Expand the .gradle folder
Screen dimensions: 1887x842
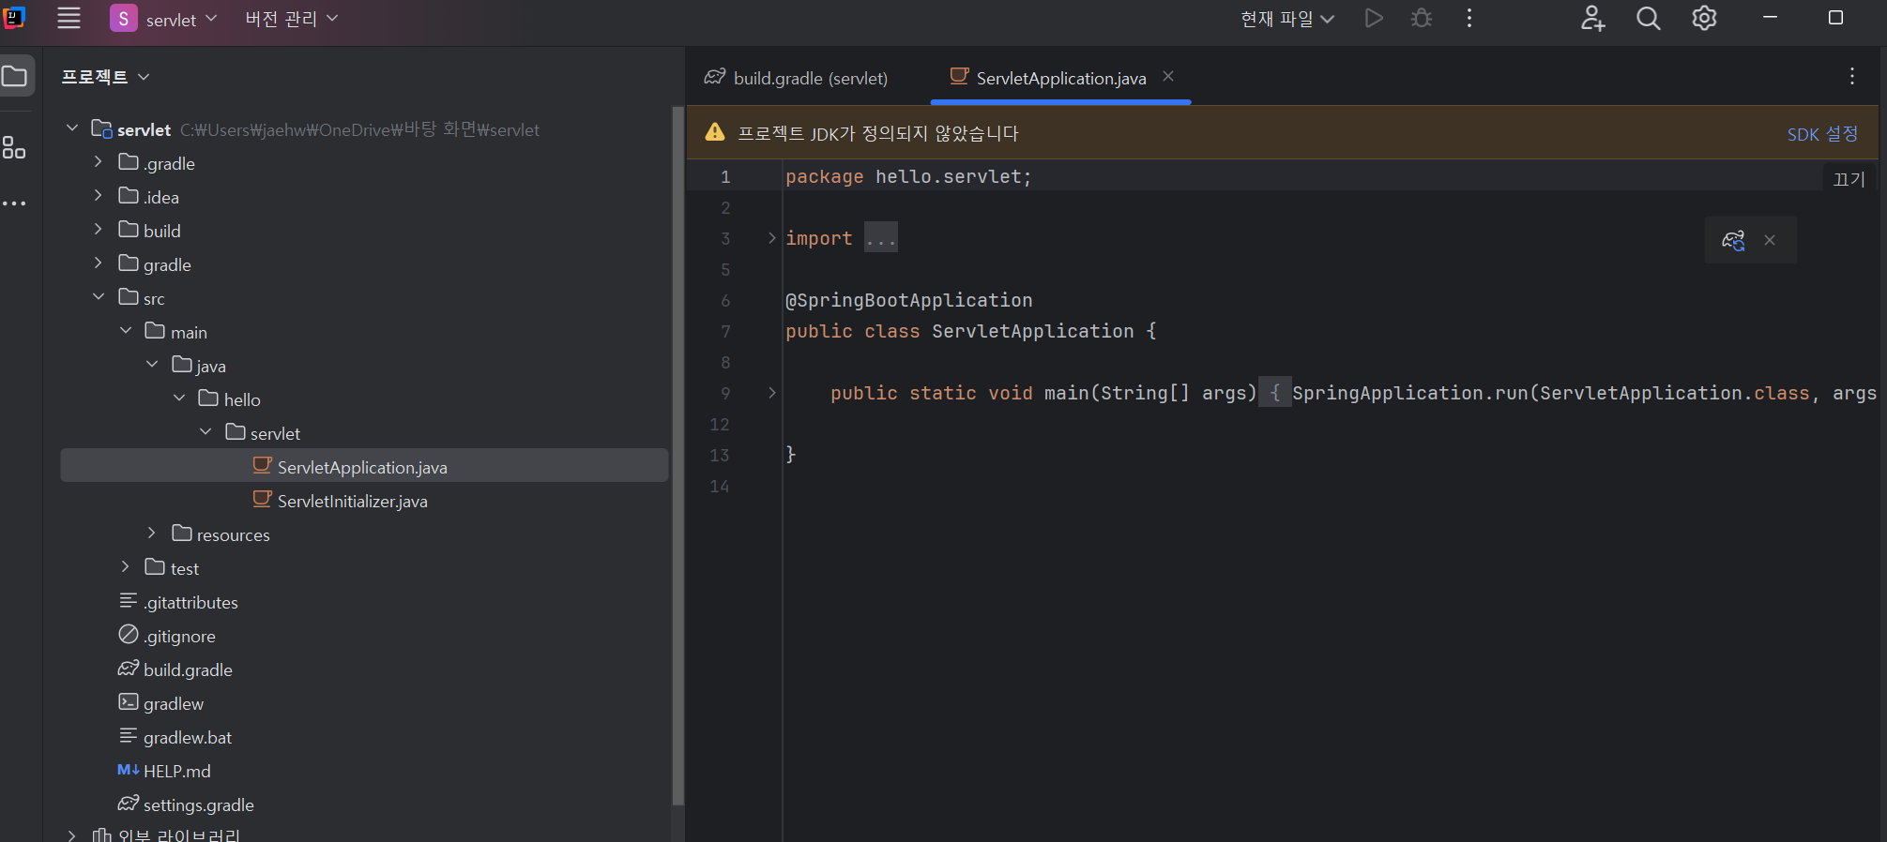pos(99,162)
